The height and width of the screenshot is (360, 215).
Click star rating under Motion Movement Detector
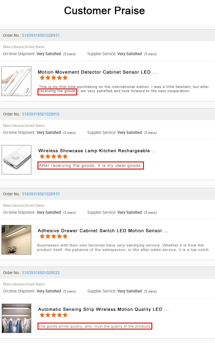point(54,78)
